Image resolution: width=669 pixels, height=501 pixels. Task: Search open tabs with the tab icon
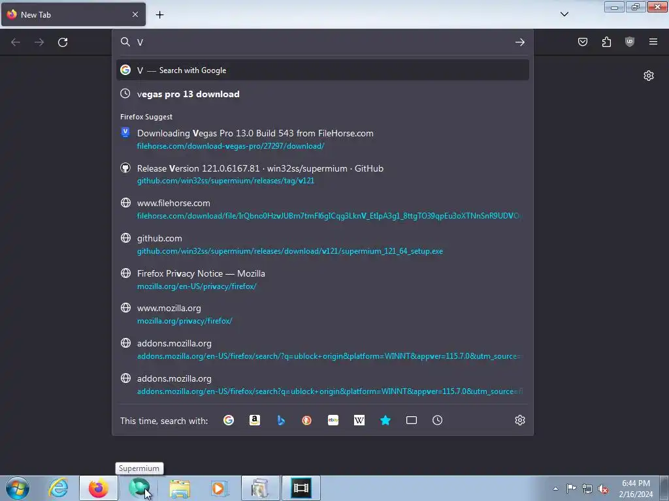(412, 421)
